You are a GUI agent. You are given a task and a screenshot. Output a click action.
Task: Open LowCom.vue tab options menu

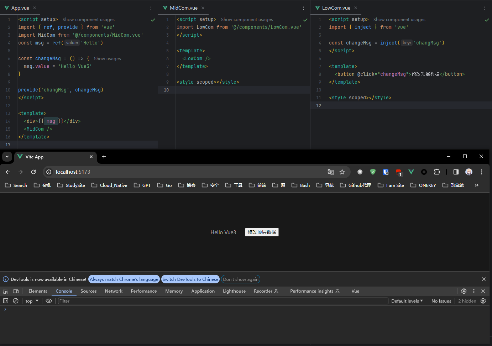(485, 8)
